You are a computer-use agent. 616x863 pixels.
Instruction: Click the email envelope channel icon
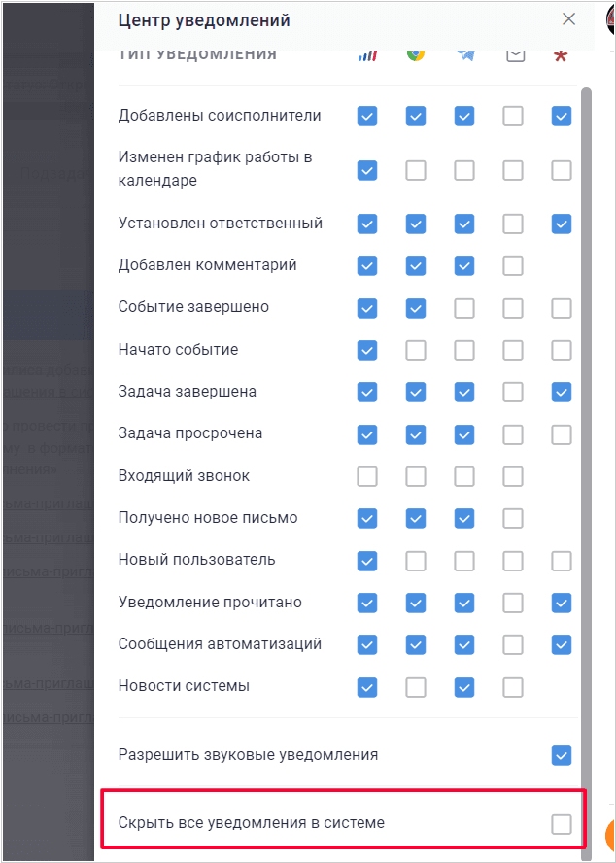514,54
